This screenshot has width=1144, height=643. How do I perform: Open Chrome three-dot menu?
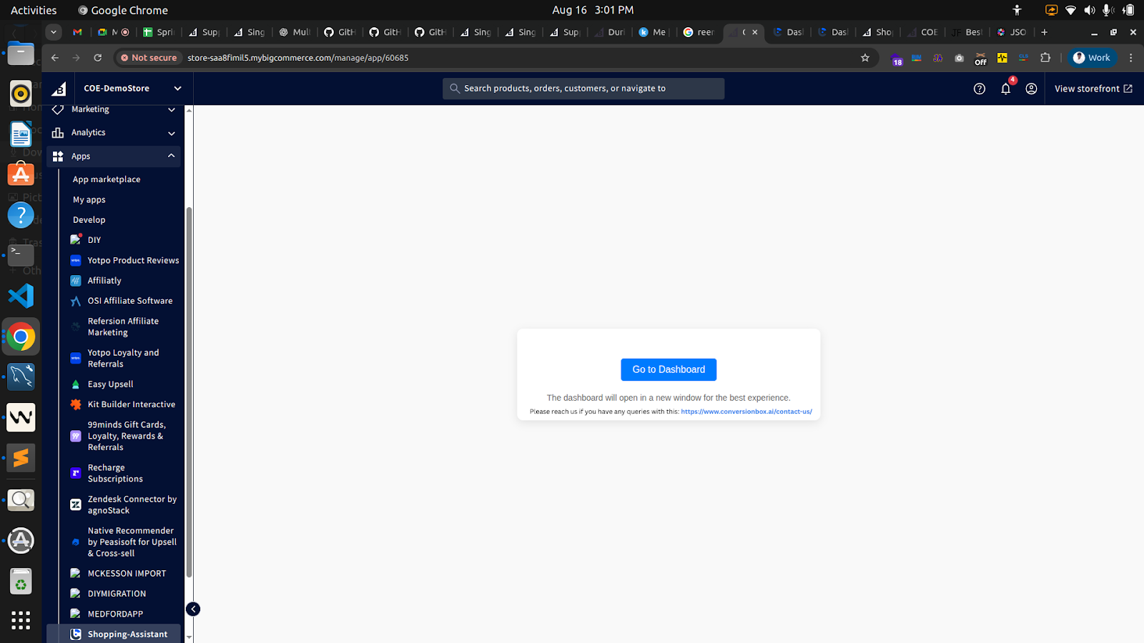point(1130,58)
